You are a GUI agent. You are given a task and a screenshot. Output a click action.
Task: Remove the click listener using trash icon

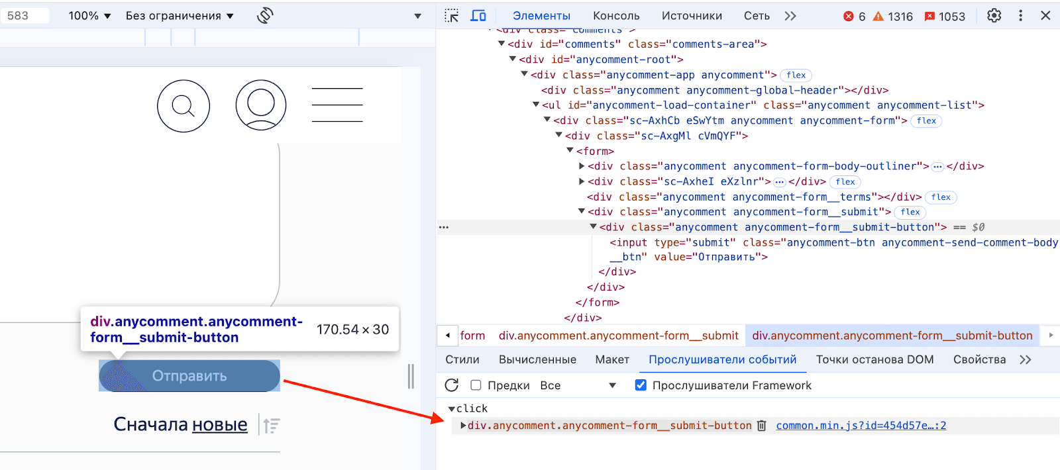pyautogui.click(x=762, y=426)
